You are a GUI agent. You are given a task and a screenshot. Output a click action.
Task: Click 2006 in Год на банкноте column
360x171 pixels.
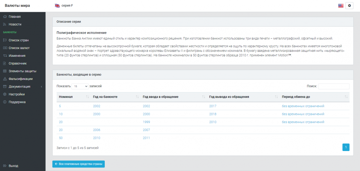pos(97,130)
